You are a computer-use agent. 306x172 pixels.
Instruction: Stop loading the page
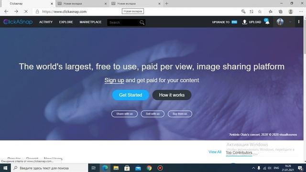[x=26, y=11]
